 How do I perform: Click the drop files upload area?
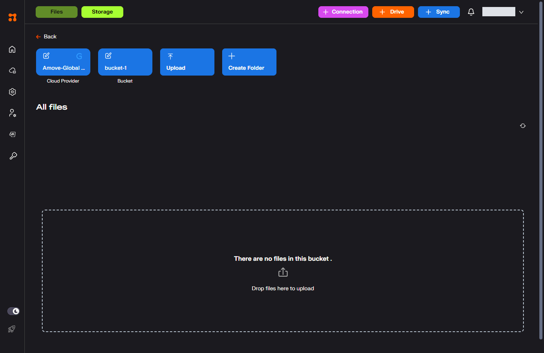click(283, 271)
